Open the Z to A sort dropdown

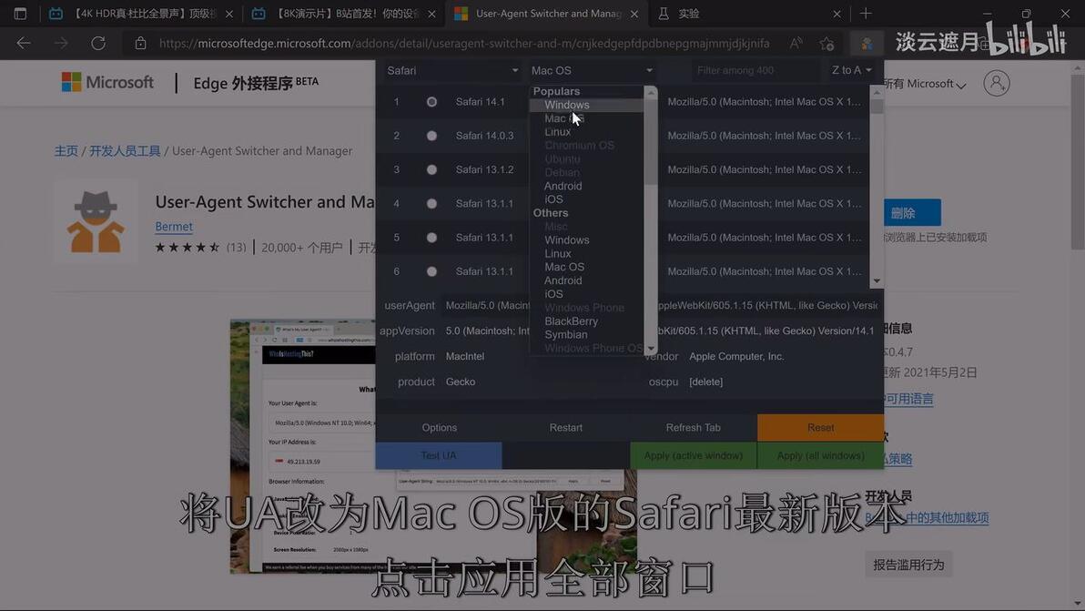pyautogui.click(x=851, y=71)
